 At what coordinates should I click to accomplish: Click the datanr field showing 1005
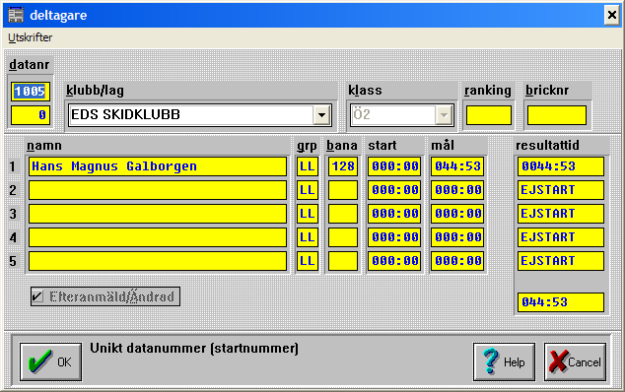click(31, 92)
